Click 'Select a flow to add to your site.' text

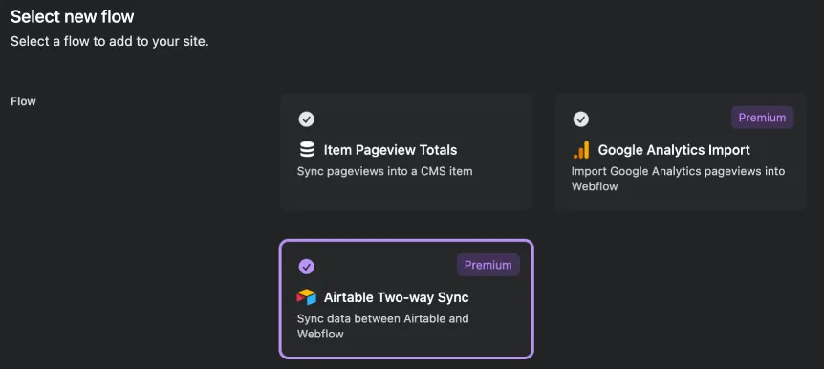point(110,41)
